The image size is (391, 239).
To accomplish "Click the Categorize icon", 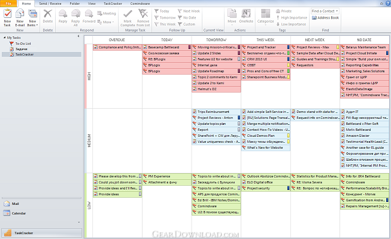I will coord(266,14).
